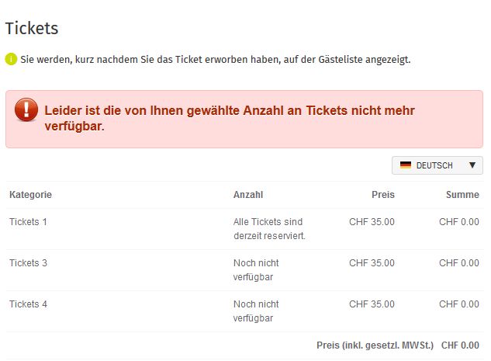491x361 pixels.
Task: Select the Tickets 4 row label
Action: (28, 304)
